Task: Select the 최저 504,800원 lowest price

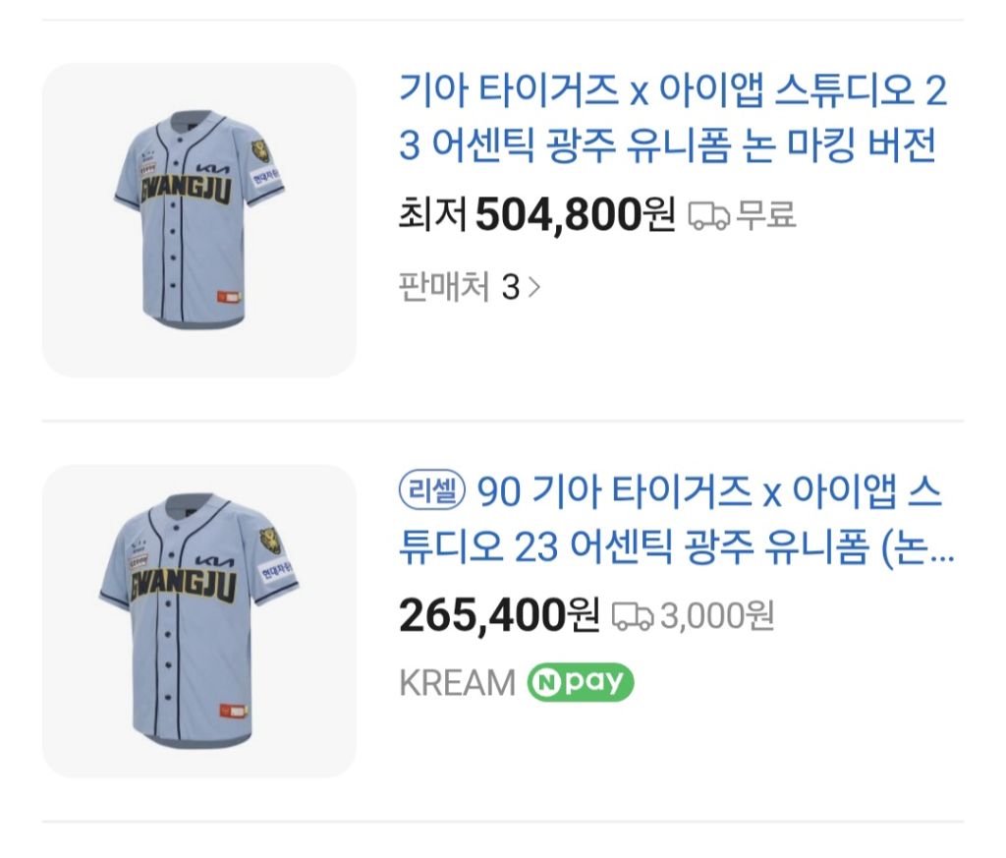Action: (x=536, y=214)
